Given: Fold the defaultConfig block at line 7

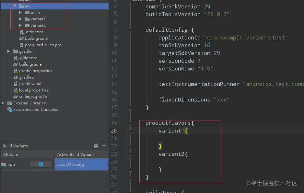Looking at the screenshot, I should [131, 30].
